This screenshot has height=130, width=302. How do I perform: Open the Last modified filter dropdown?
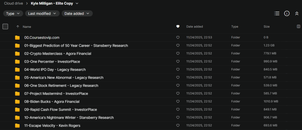click(42, 14)
